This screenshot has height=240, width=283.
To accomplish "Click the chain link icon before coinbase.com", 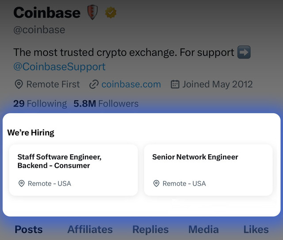I will [94, 84].
